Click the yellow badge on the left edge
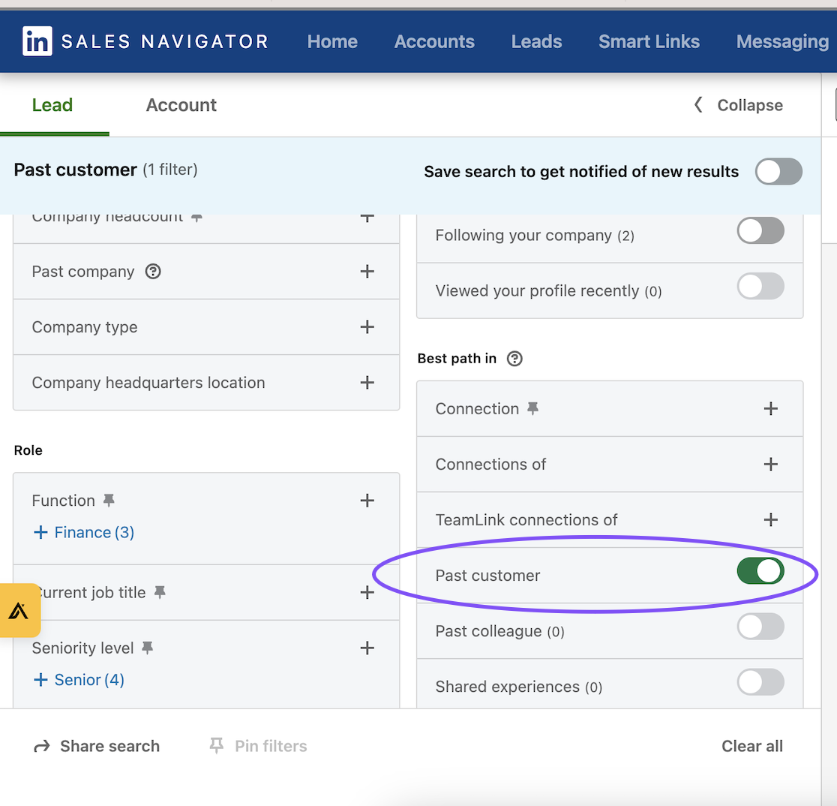This screenshot has height=806, width=837. (19, 610)
